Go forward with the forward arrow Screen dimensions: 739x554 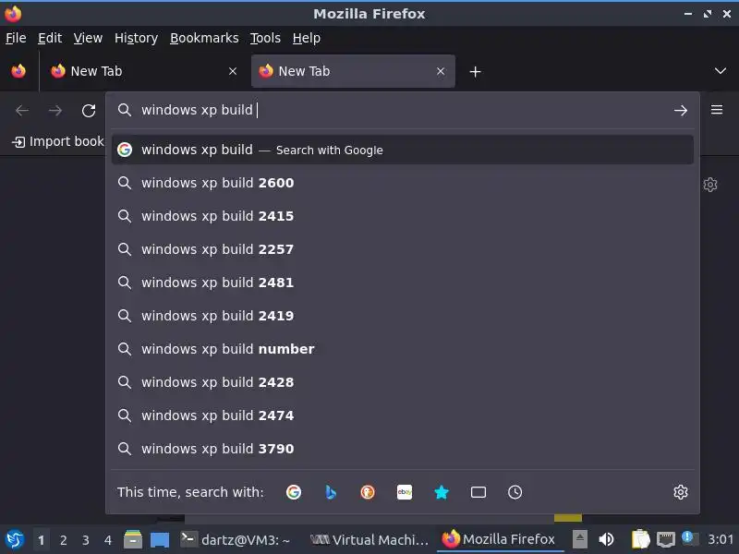click(x=55, y=111)
